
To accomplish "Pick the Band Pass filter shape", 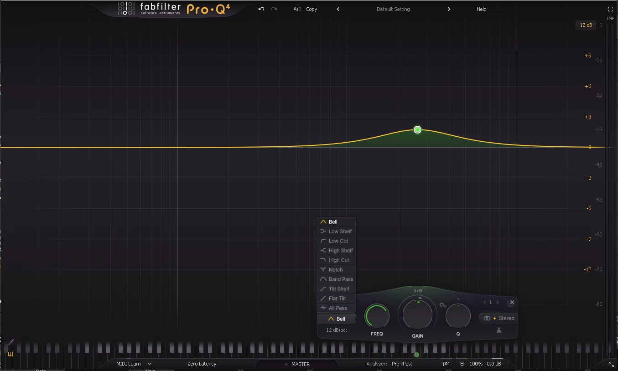I will (x=336, y=279).
